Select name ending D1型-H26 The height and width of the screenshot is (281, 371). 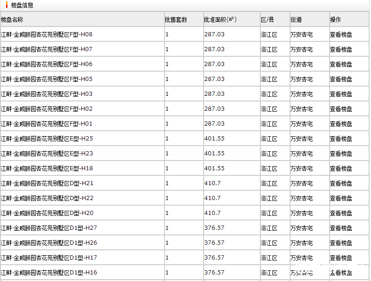pos(49,243)
